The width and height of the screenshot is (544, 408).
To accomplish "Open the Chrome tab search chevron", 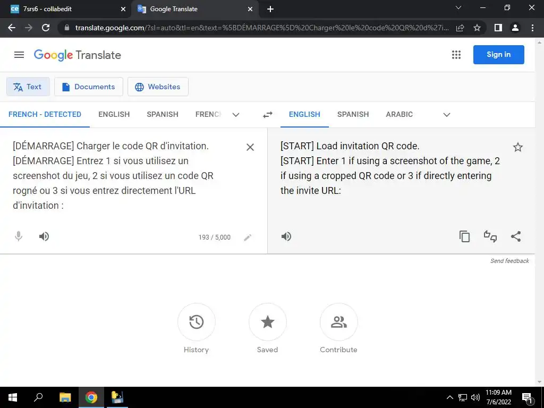I will 458,7.
